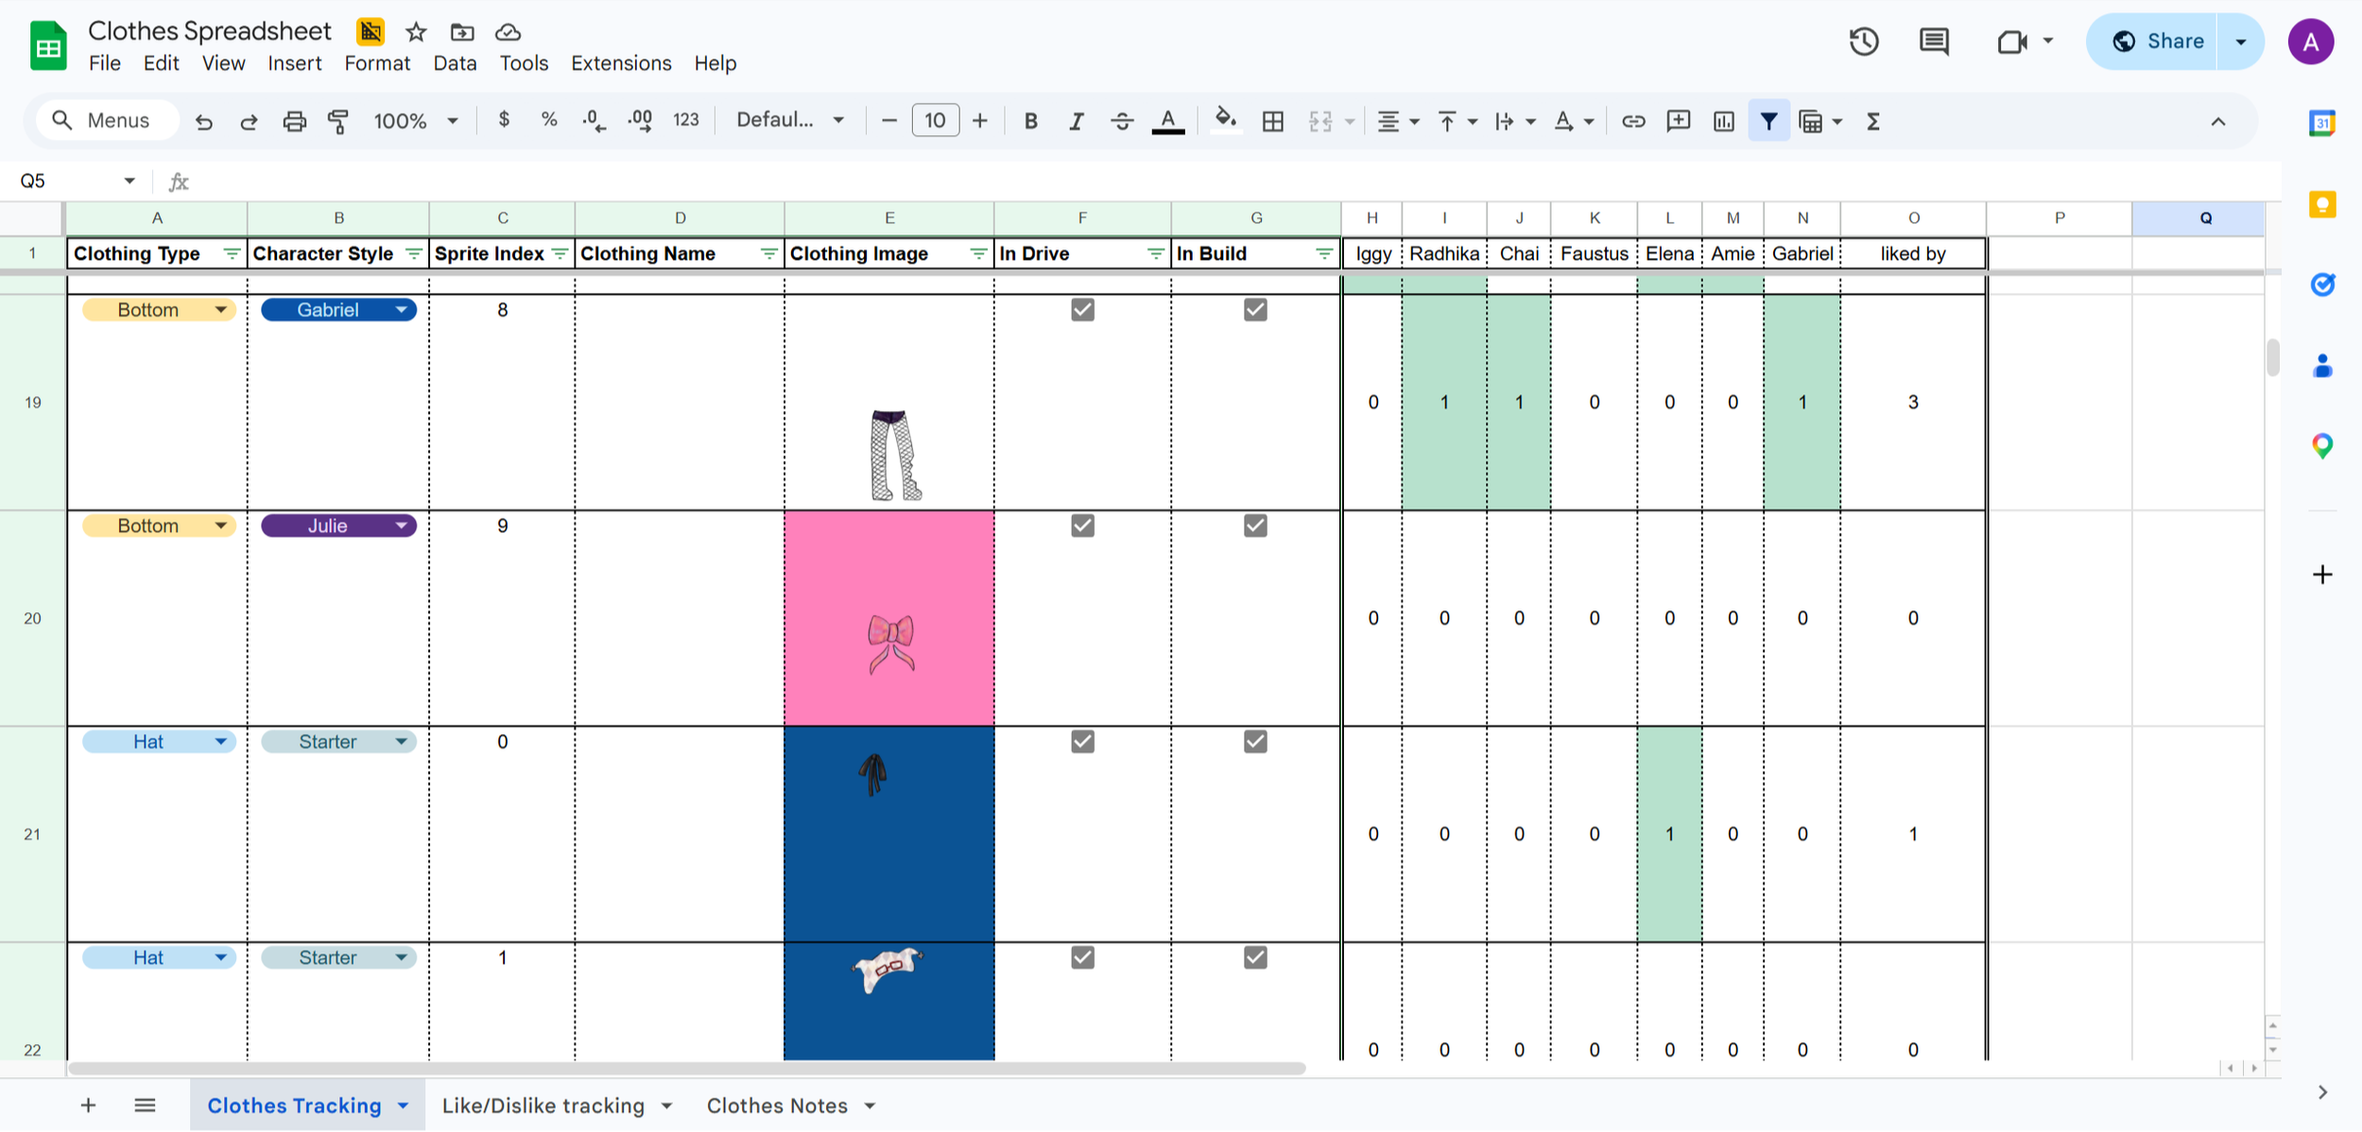This screenshot has width=2362, height=1132.
Task: Open the fill color picker
Action: (x=1225, y=121)
